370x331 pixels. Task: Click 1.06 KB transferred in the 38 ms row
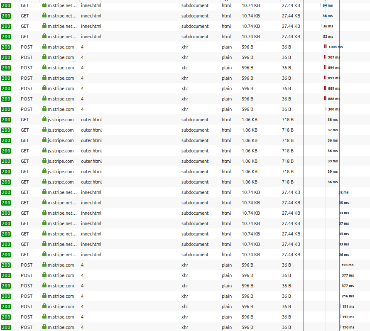pyautogui.click(x=250, y=120)
